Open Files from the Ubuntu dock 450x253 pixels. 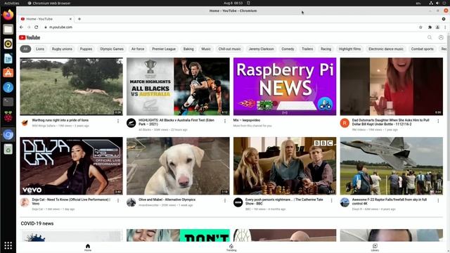[8, 30]
